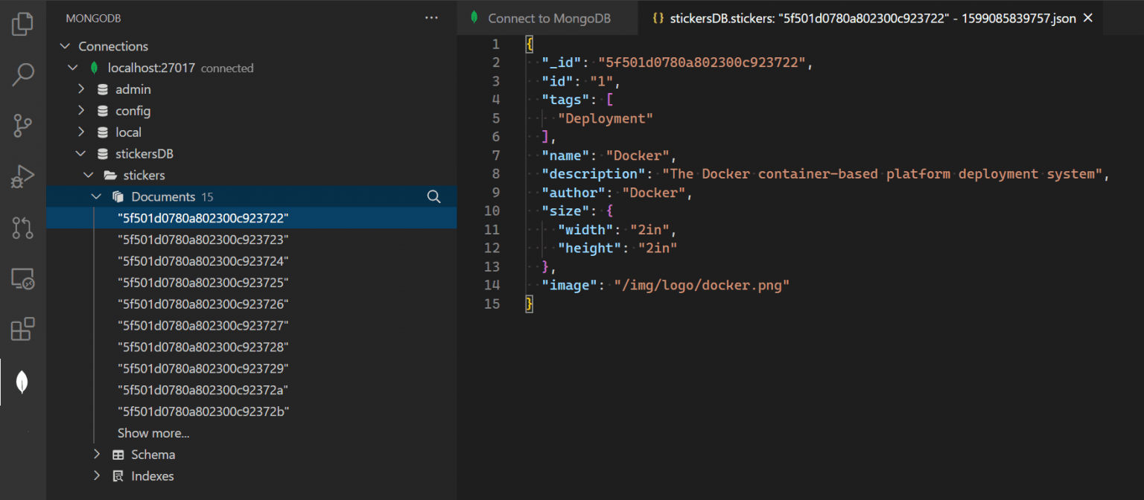Click the search icon next to Documents
Screen dimensions: 1144x500
point(433,196)
